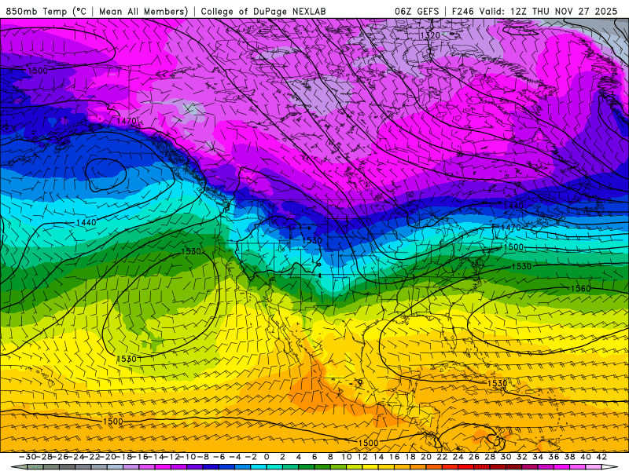The image size is (629, 471).
Task: Click the positive 24 value on the scale
Action: coord(458,457)
